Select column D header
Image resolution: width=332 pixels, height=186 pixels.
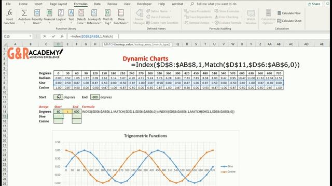58,44
